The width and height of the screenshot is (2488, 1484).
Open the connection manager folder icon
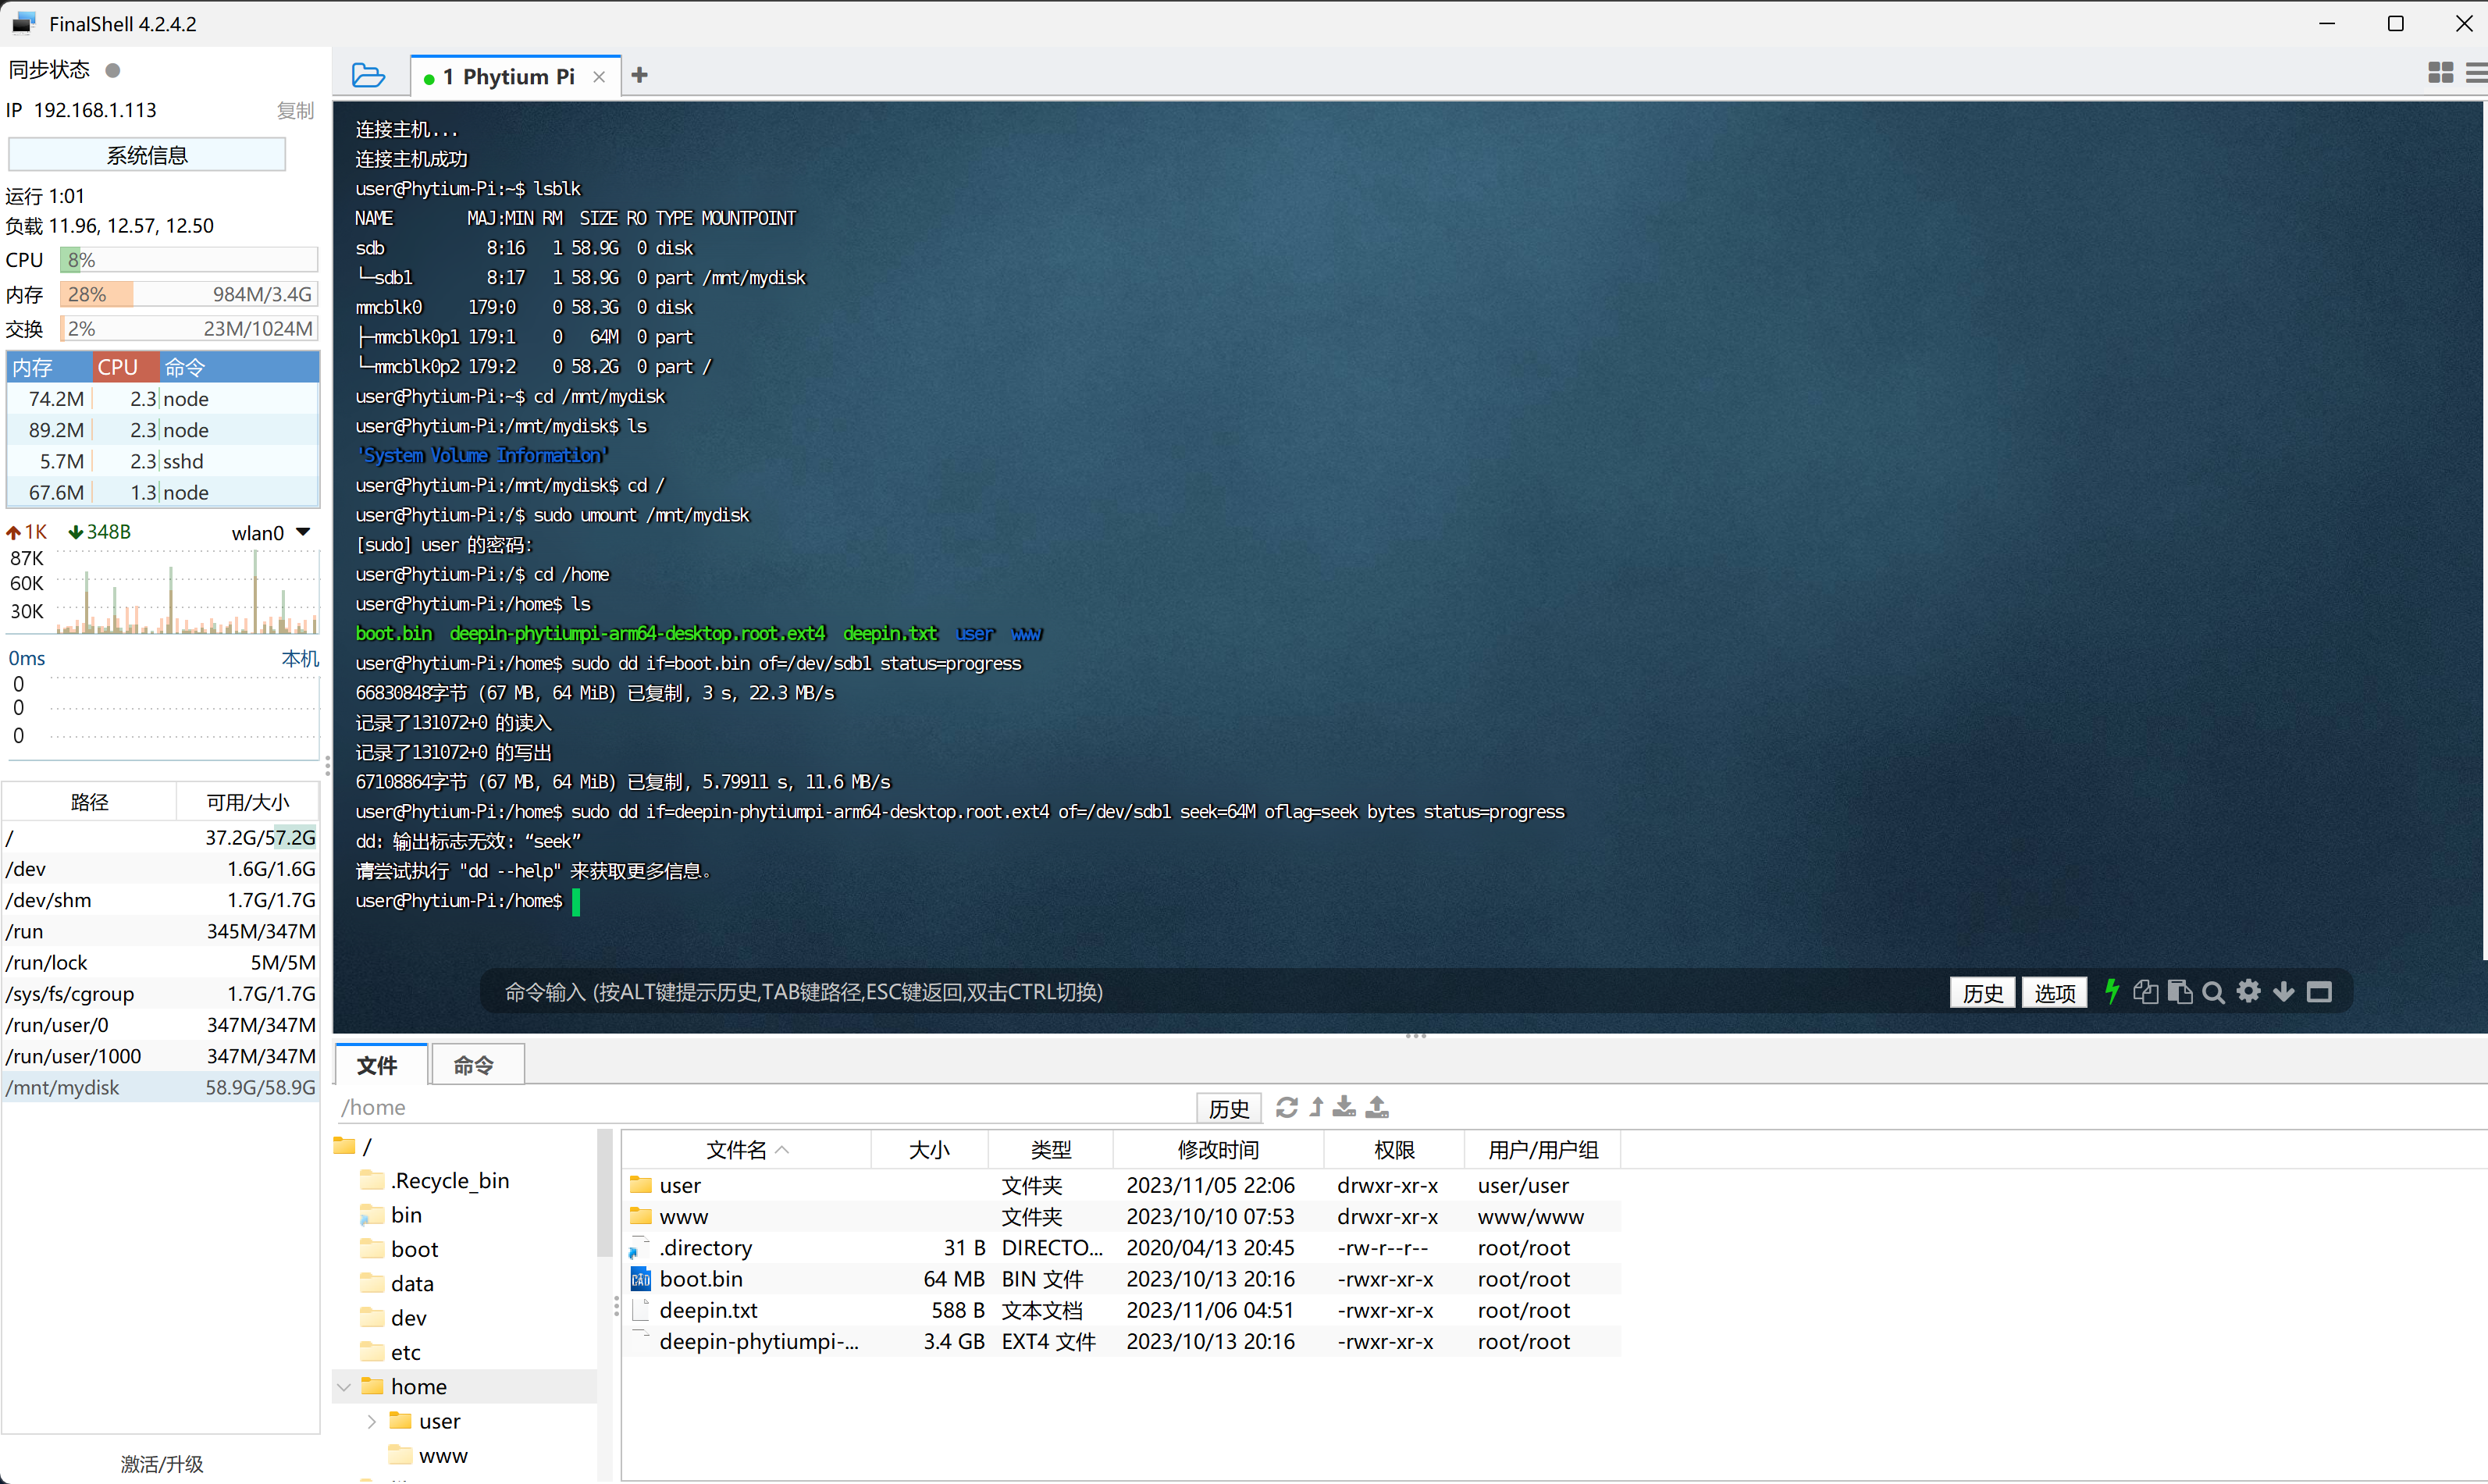368,76
